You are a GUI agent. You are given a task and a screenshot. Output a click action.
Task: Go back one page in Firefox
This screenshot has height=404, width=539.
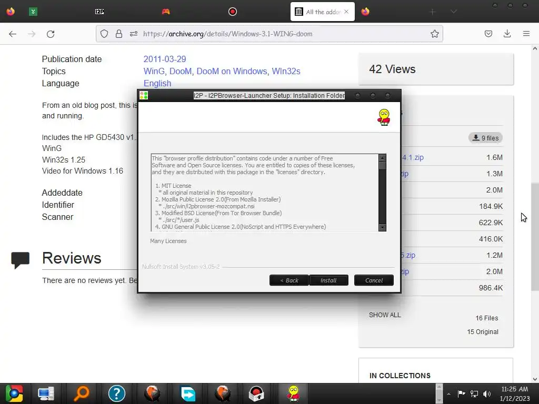pyautogui.click(x=13, y=34)
